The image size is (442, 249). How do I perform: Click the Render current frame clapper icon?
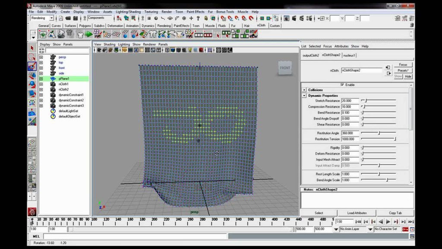pos(294,18)
